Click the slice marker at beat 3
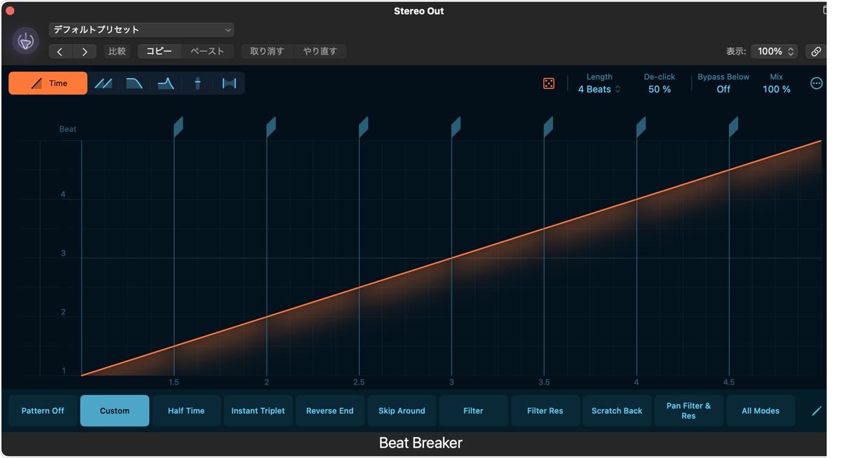The width and height of the screenshot is (841, 458). (x=456, y=127)
